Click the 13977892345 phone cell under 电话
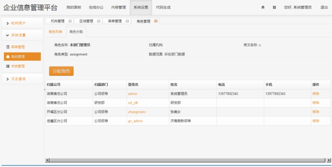Viewport: 332px width, 167px height. pos(240,94)
